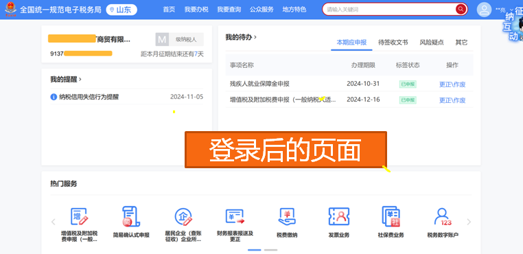
Task: Open the 山东 region selector
Action: point(121,10)
